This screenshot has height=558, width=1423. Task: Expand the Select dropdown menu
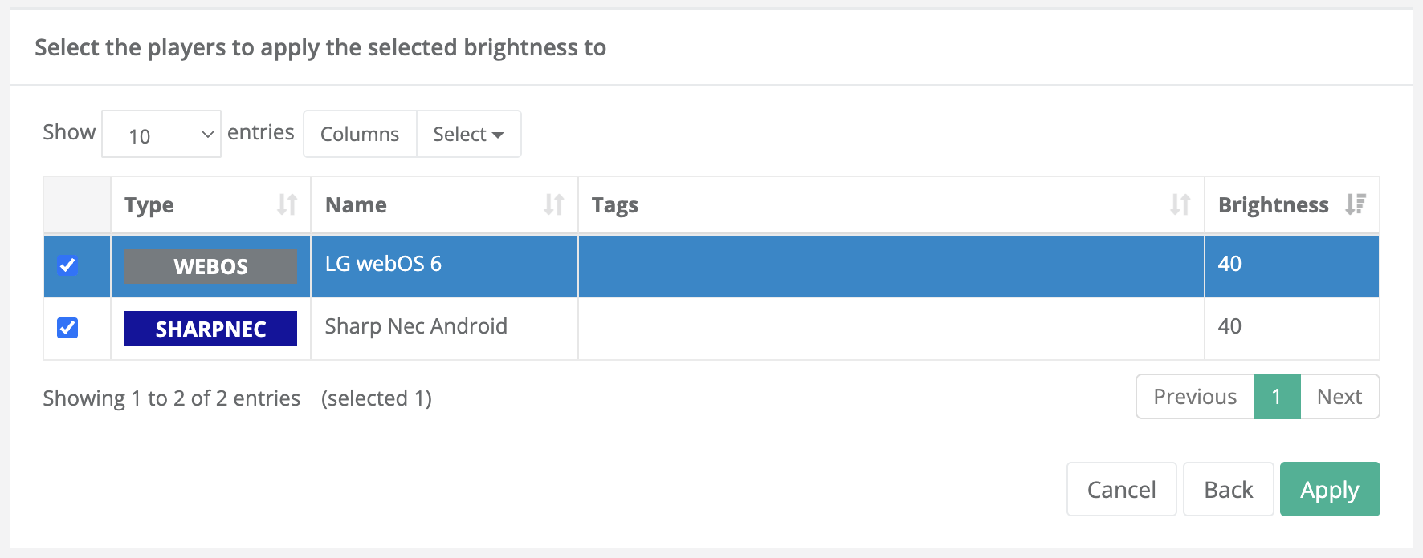(x=468, y=135)
